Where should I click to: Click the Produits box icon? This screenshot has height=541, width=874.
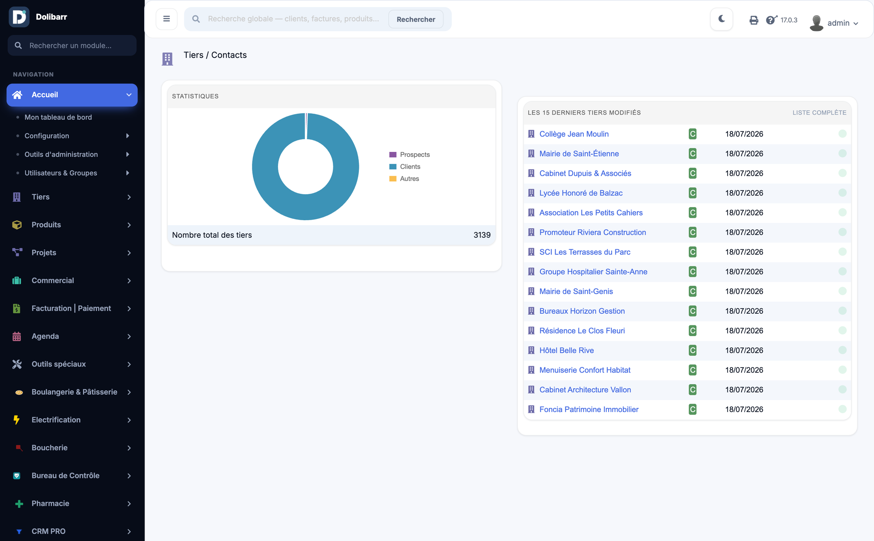[x=17, y=225]
